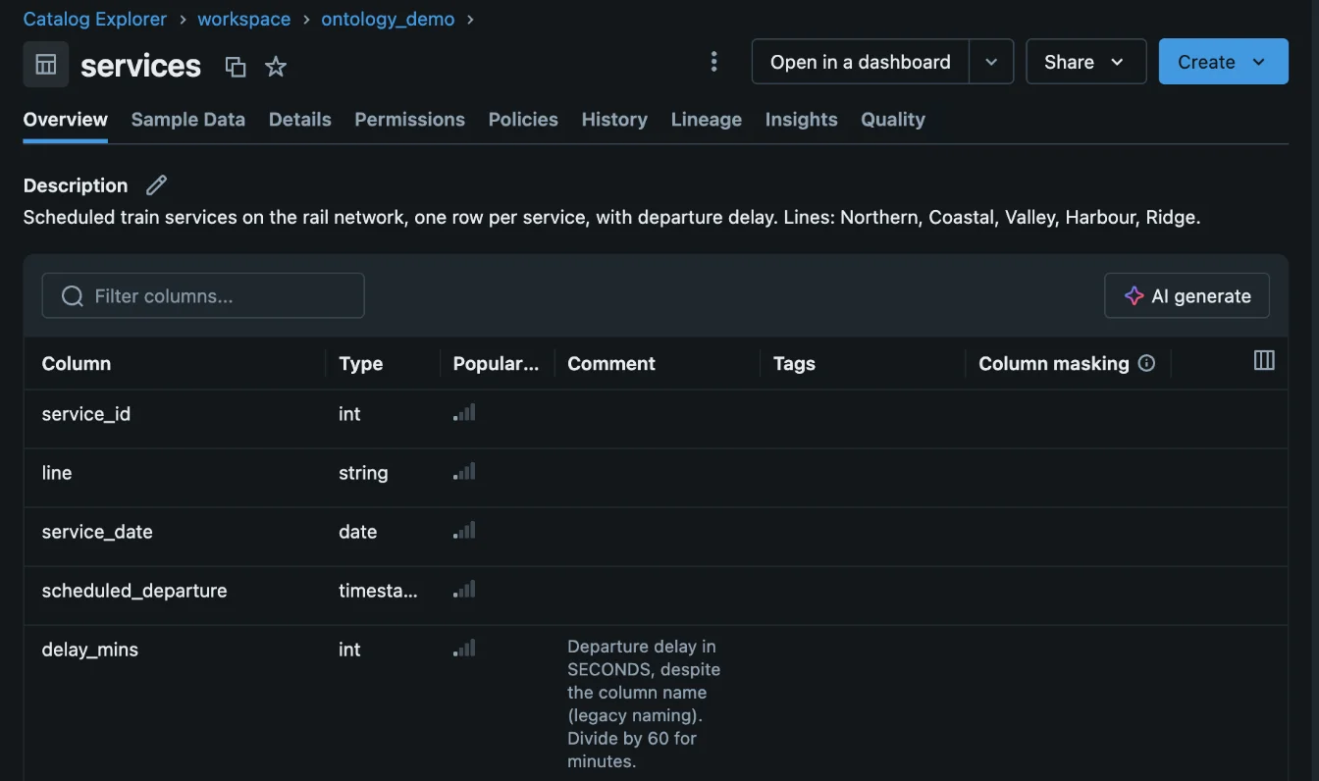Switch to the Details tab
This screenshot has height=781, width=1319.
pos(300,120)
